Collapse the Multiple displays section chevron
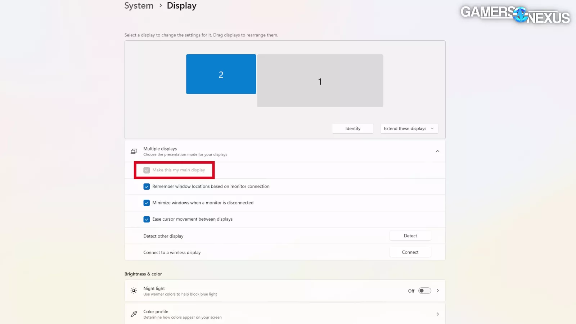Image resolution: width=576 pixels, height=324 pixels. coord(437,151)
